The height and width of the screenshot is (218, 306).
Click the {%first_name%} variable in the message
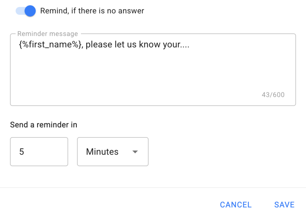pos(50,45)
